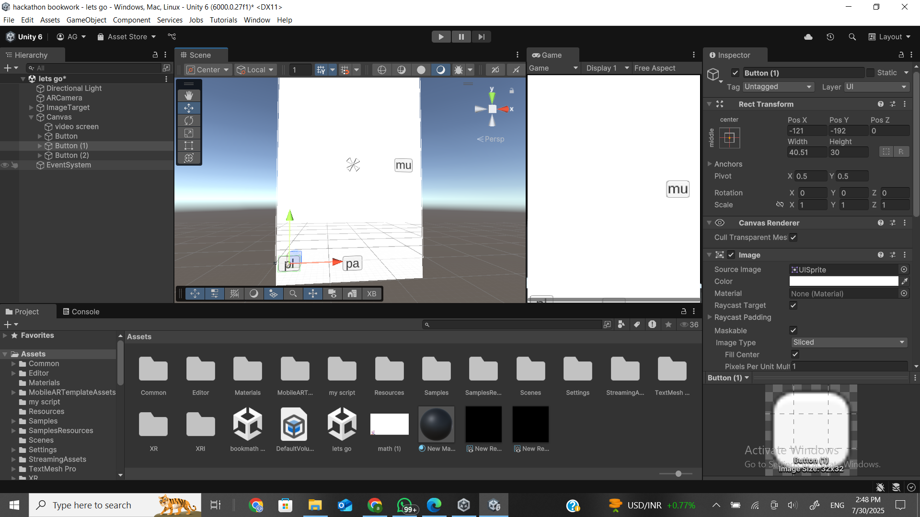Click the cloud services icon

(808, 37)
